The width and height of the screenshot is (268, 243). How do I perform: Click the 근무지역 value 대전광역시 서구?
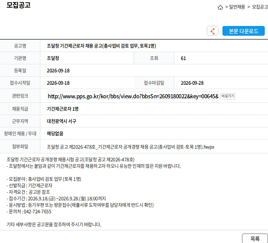pos(61,121)
